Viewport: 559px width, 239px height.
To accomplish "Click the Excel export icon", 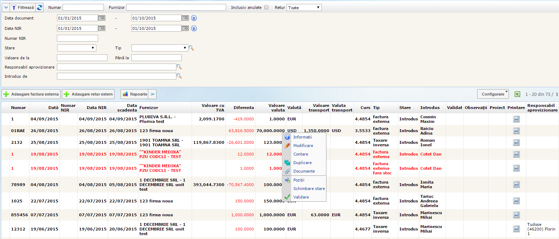I will (x=517, y=94).
